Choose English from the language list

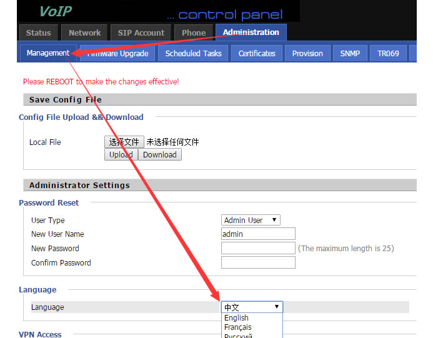[x=237, y=318]
